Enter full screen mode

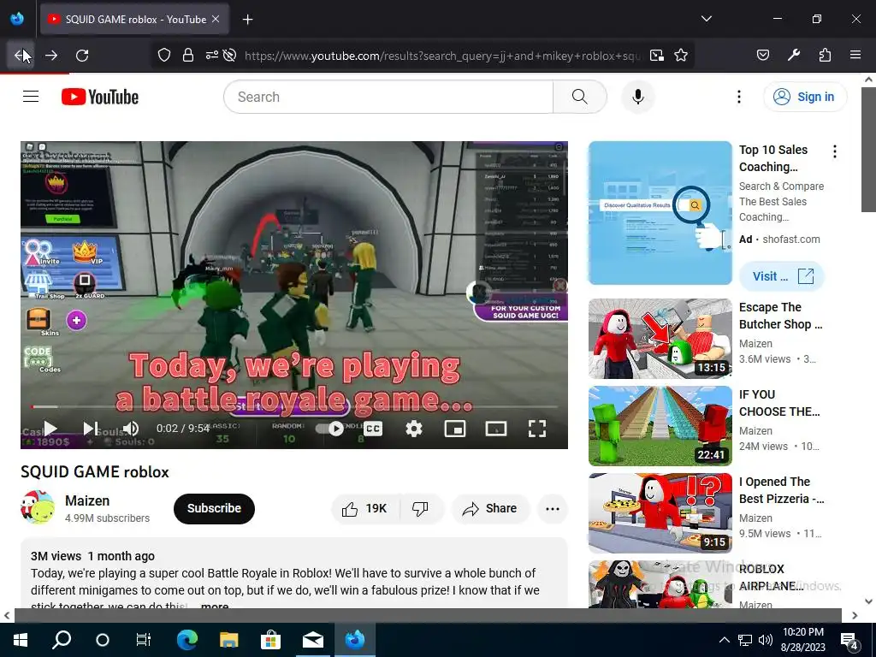point(537,429)
